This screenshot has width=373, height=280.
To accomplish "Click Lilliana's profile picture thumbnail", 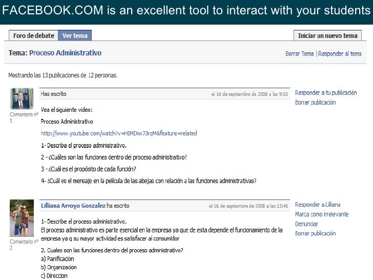I will pos(22,217).
